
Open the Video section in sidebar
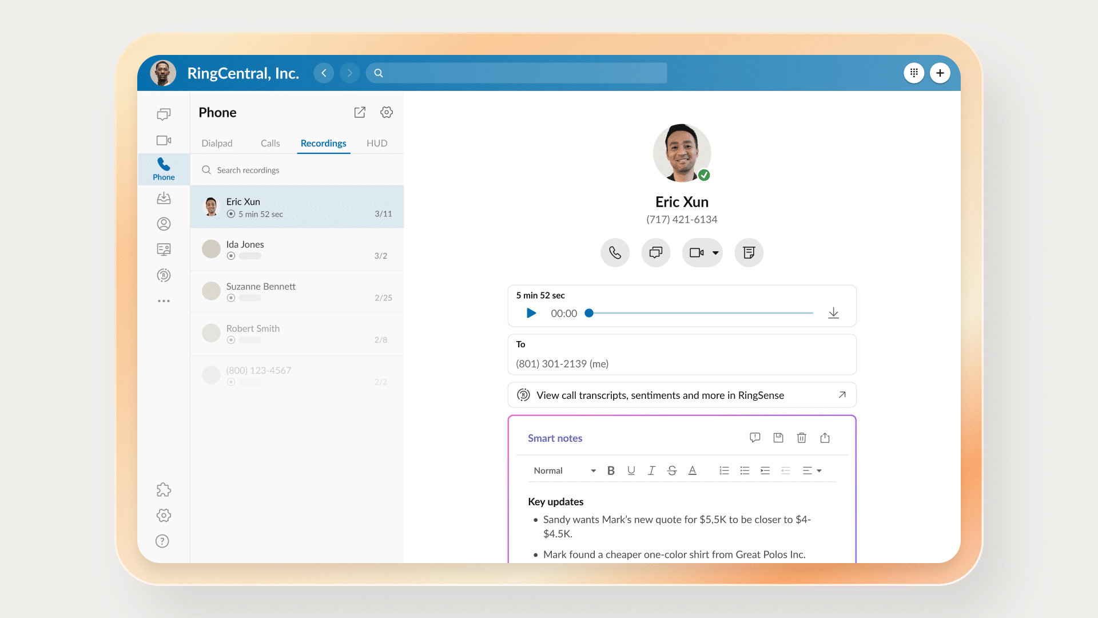[164, 140]
